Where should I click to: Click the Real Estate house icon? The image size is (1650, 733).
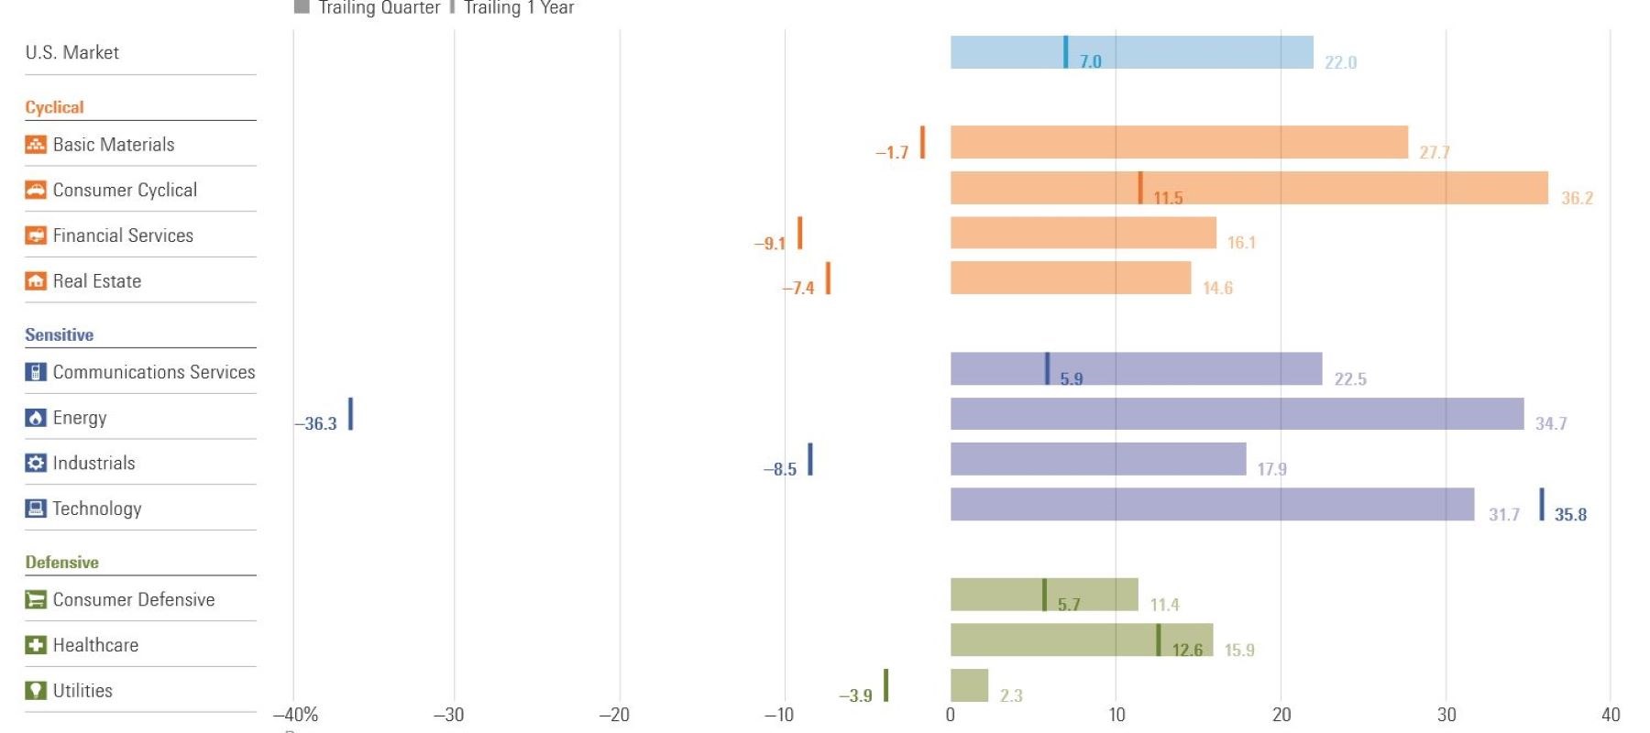pyautogui.click(x=36, y=281)
